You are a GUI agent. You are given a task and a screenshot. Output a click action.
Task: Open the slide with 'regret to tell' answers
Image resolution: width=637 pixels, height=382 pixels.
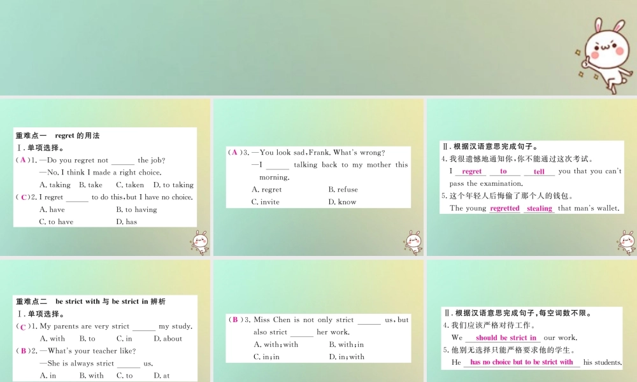tap(532, 178)
